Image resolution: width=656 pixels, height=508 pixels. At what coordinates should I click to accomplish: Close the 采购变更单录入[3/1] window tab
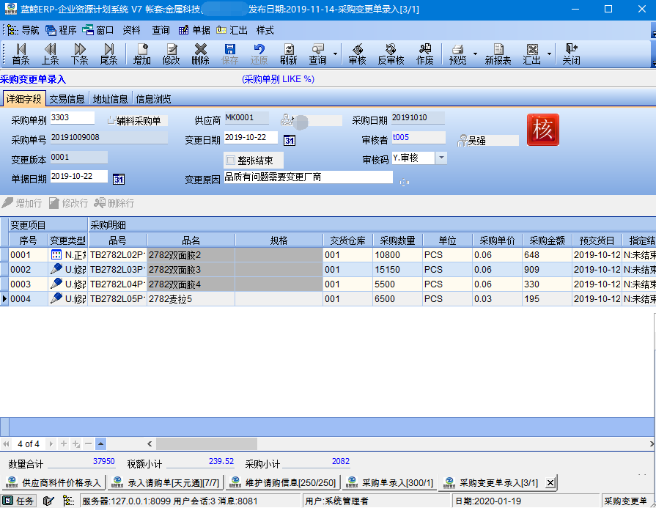point(550,483)
